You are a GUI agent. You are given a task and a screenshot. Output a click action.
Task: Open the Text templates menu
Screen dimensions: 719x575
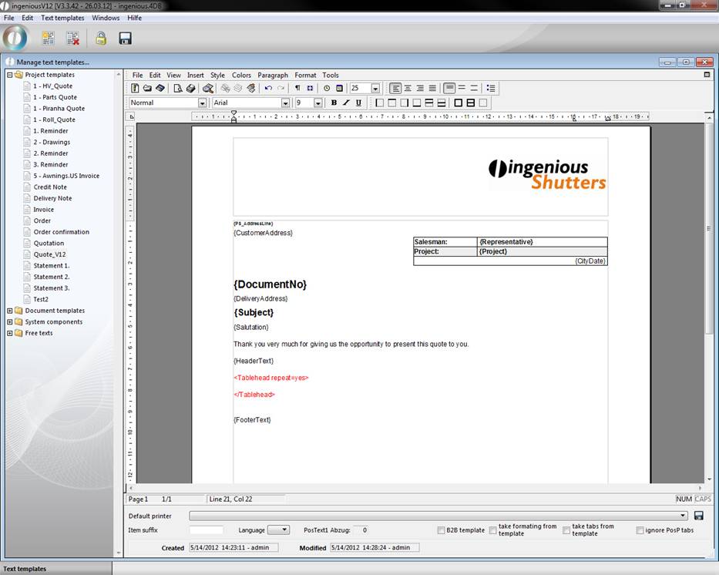[x=62, y=18]
